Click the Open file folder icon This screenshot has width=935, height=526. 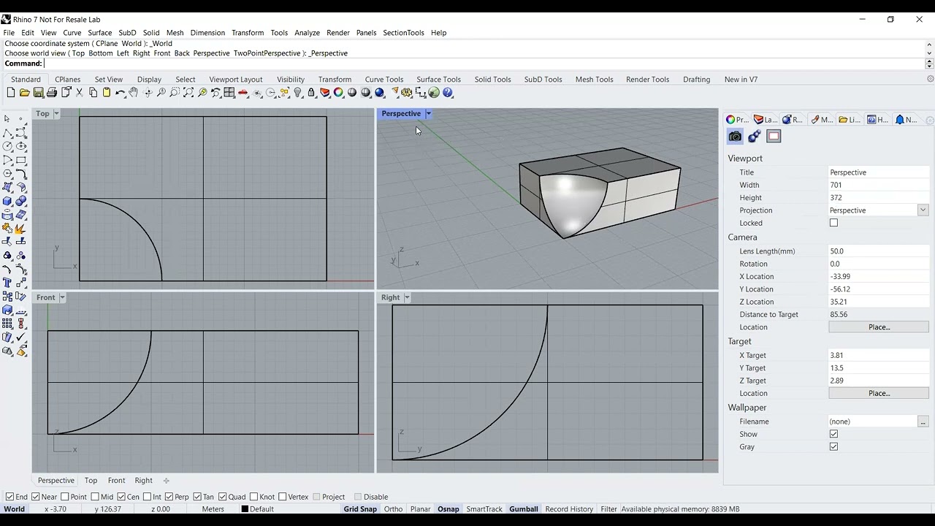click(x=24, y=93)
